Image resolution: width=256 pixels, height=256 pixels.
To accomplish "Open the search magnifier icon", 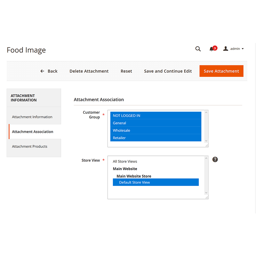I will 198,49.
